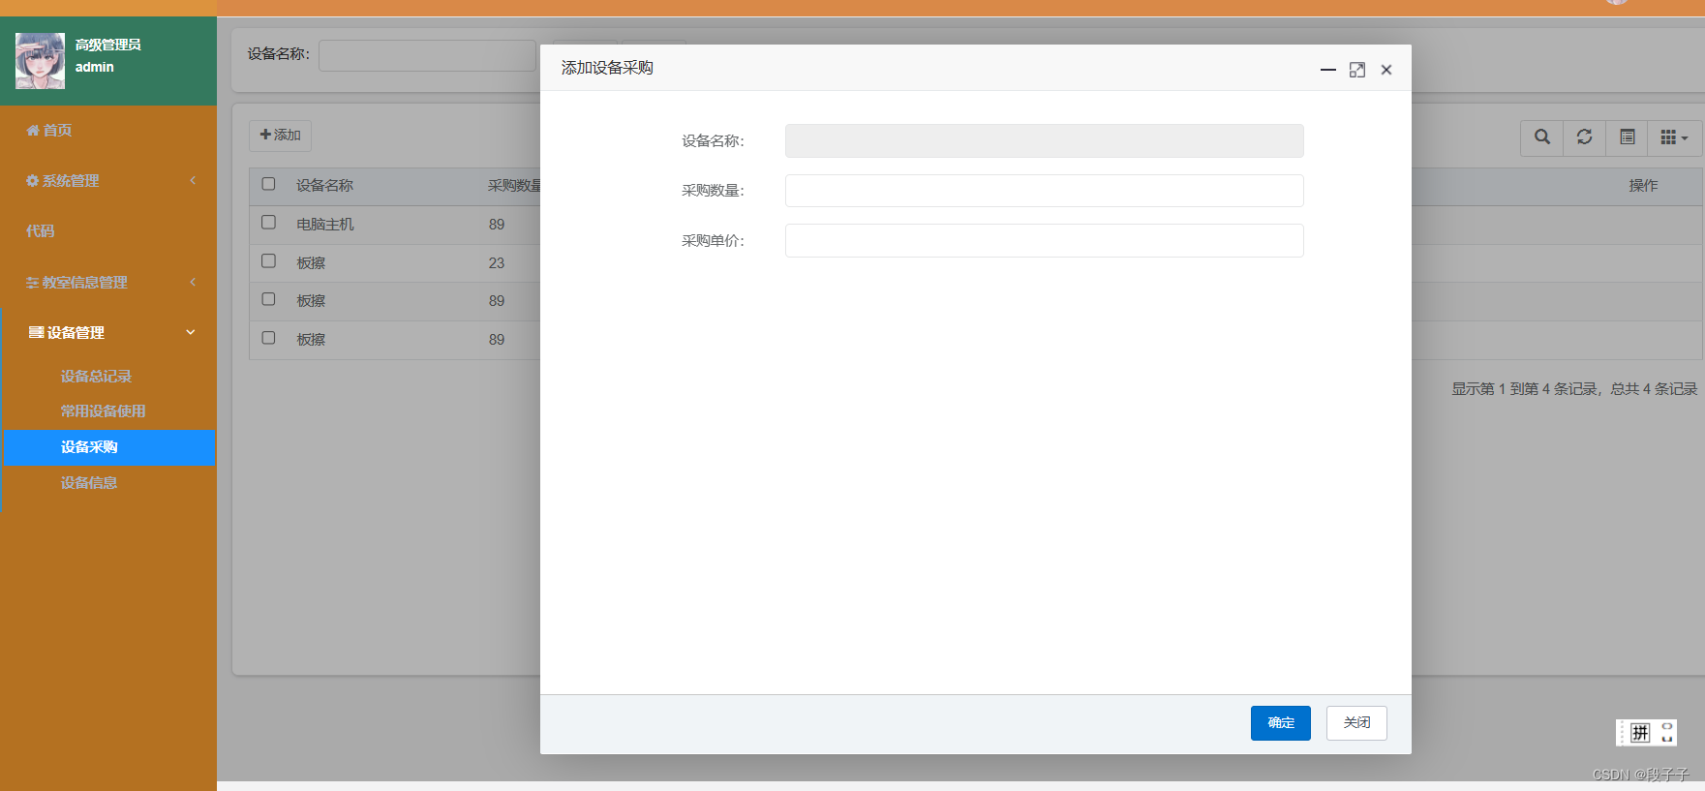This screenshot has height=791, width=1705.
Task: Click the sliders icon beside 教室信息管理
Action: click(x=33, y=283)
